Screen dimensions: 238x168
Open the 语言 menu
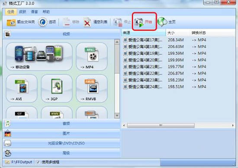pyautogui.click(x=34, y=12)
